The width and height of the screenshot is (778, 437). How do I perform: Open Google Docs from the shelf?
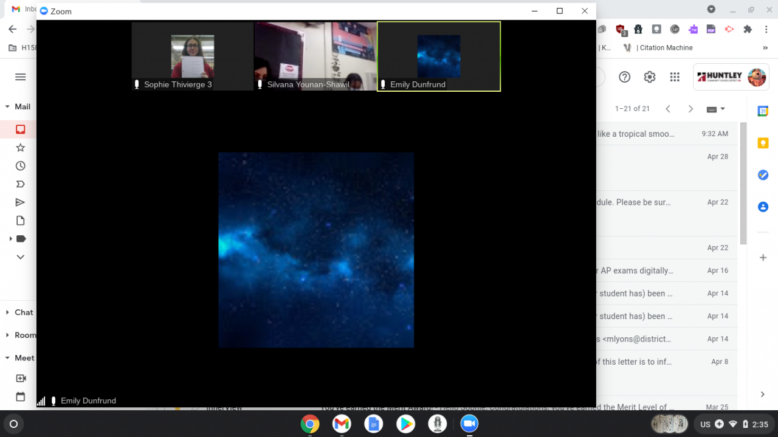tap(373, 424)
